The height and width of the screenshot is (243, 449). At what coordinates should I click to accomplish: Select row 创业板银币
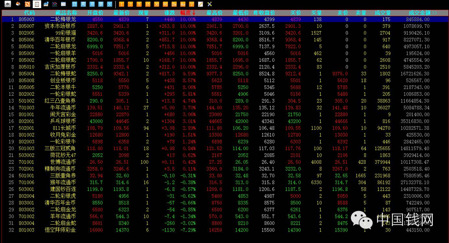(x=224, y=80)
